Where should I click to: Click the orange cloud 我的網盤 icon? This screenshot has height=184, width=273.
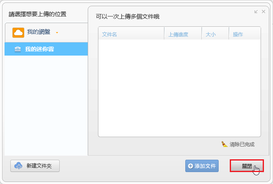pos(18,33)
